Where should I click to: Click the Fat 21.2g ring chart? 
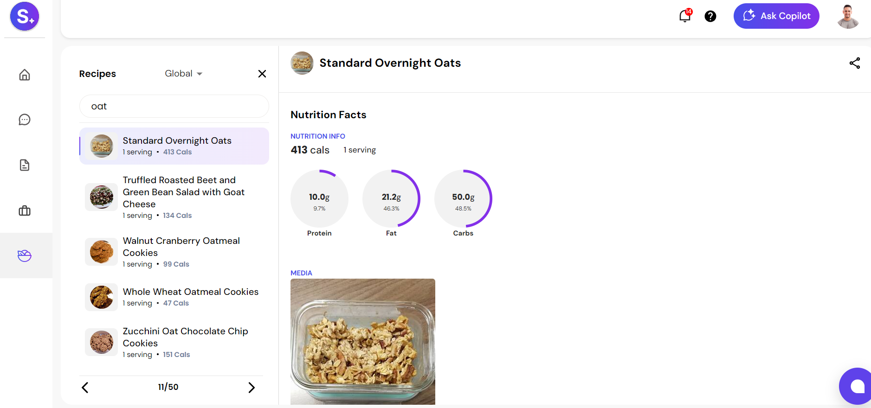(x=391, y=198)
